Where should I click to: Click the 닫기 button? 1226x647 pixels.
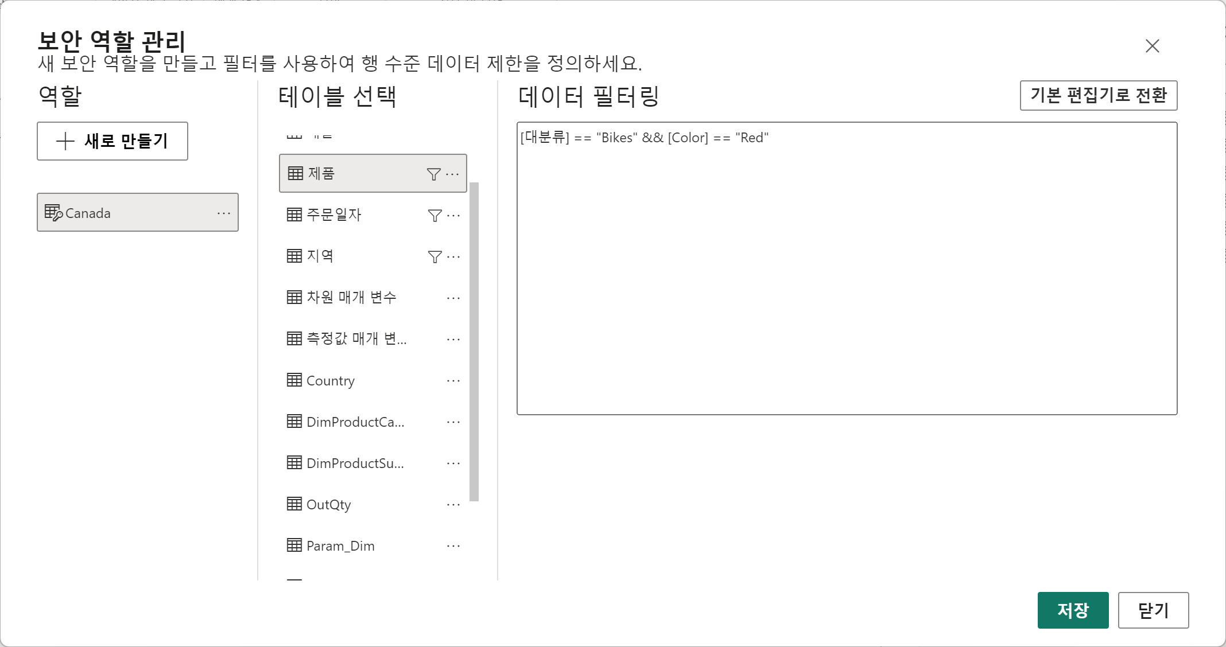pyautogui.click(x=1153, y=610)
